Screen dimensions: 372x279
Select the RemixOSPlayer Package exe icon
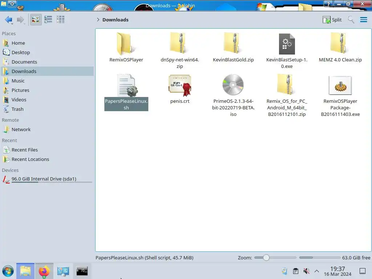tap(340, 85)
